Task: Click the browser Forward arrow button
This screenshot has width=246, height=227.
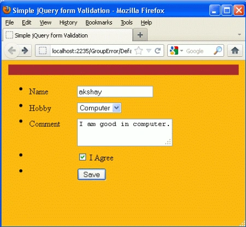Action: tap(25, 51)
